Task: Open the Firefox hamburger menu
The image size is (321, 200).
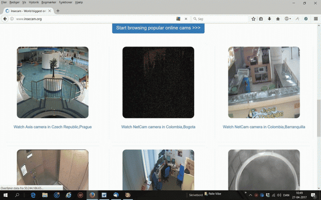Action: coord(316,19)
